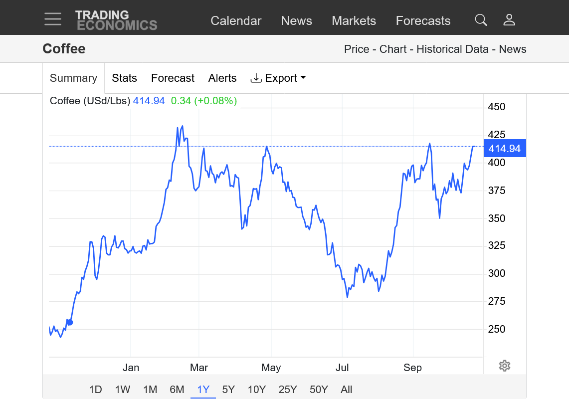Open the hamburger navigation menu
Image resolution: width=569 pixels, height=409 pixels.
point(53,19)
